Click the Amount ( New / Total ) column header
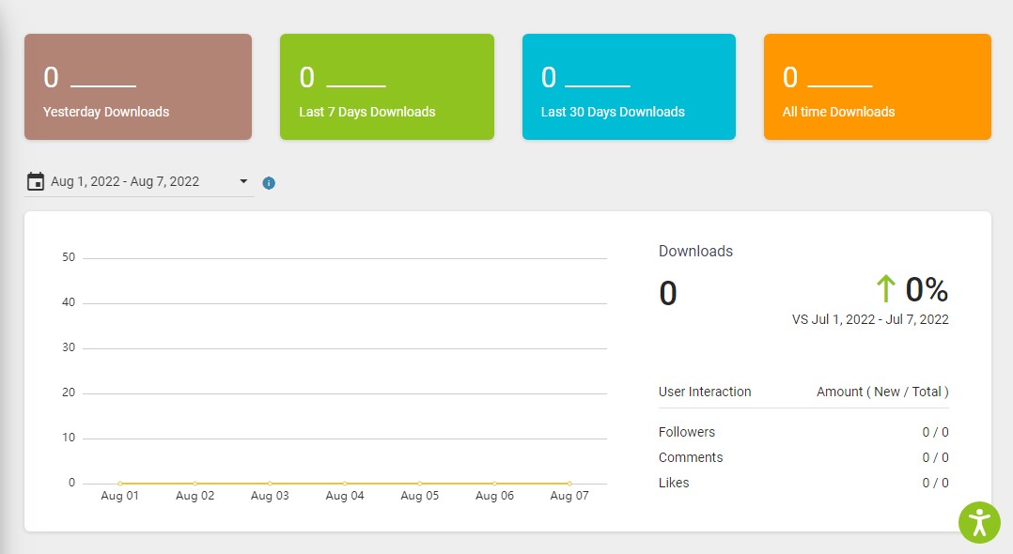The image size is (1013, 554). click(881, 392)
